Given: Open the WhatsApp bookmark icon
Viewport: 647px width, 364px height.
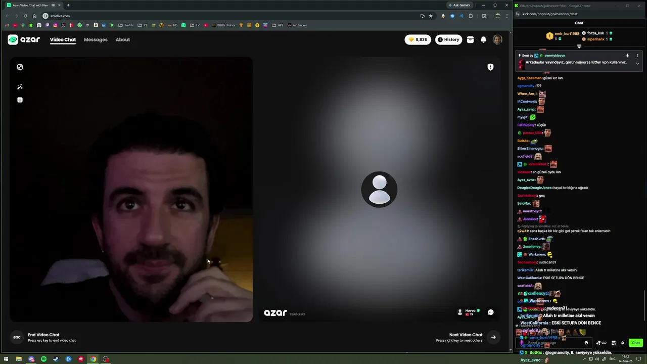Looking at the screenshot, I should [79, 25].
